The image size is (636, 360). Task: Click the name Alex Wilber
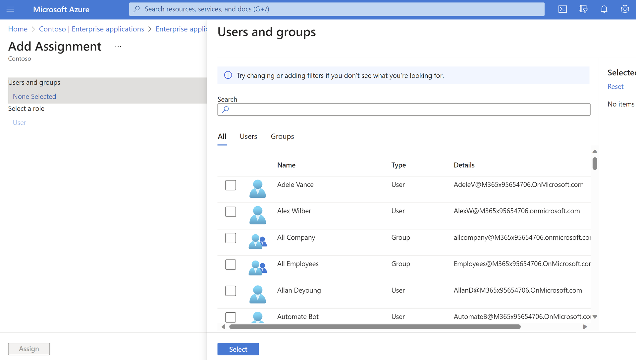294,211
